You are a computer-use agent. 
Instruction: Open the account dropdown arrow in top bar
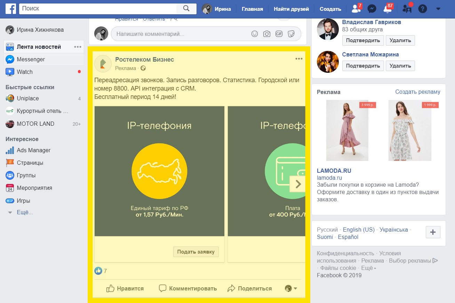point(438,9)
